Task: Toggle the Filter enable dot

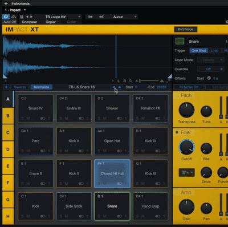Action: click(177, 132)
